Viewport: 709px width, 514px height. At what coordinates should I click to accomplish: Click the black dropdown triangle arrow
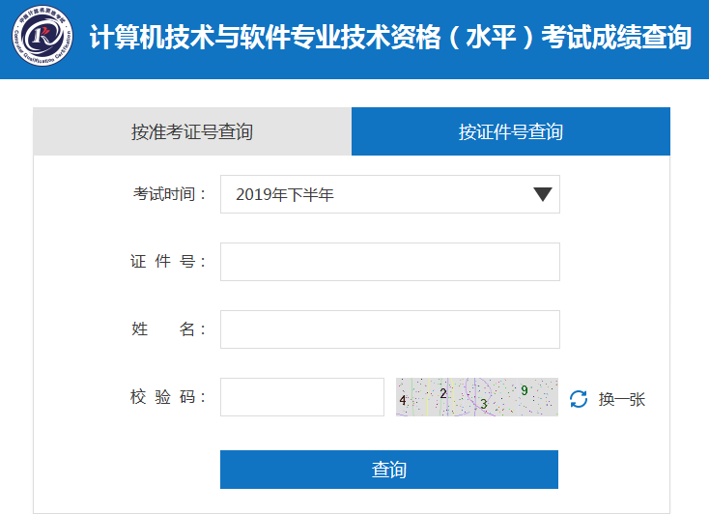click(x=543, y=194)
